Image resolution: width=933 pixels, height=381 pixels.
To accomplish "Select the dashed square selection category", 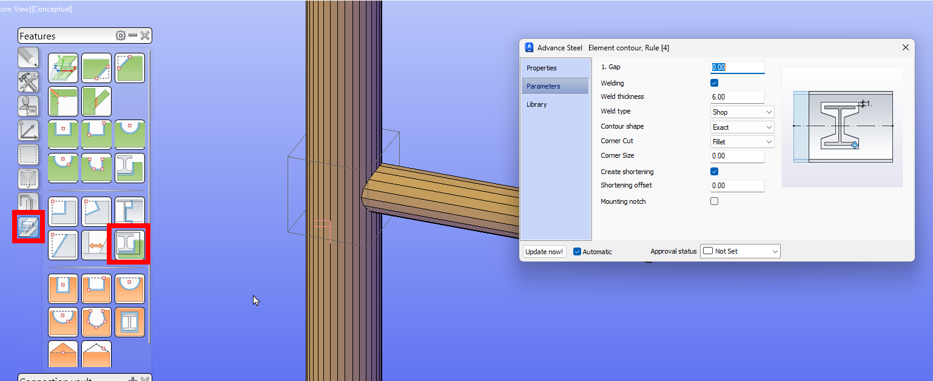I will click(29, 155).
